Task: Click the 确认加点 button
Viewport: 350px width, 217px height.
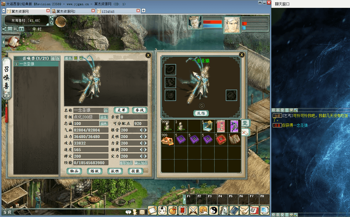Action: click(141, 163)
